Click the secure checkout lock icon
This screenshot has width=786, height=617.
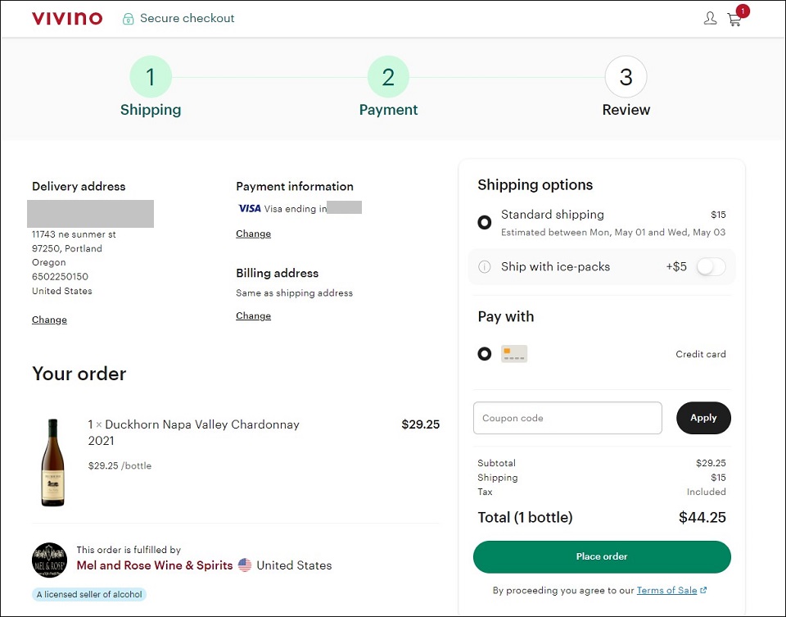pos(129,19)
